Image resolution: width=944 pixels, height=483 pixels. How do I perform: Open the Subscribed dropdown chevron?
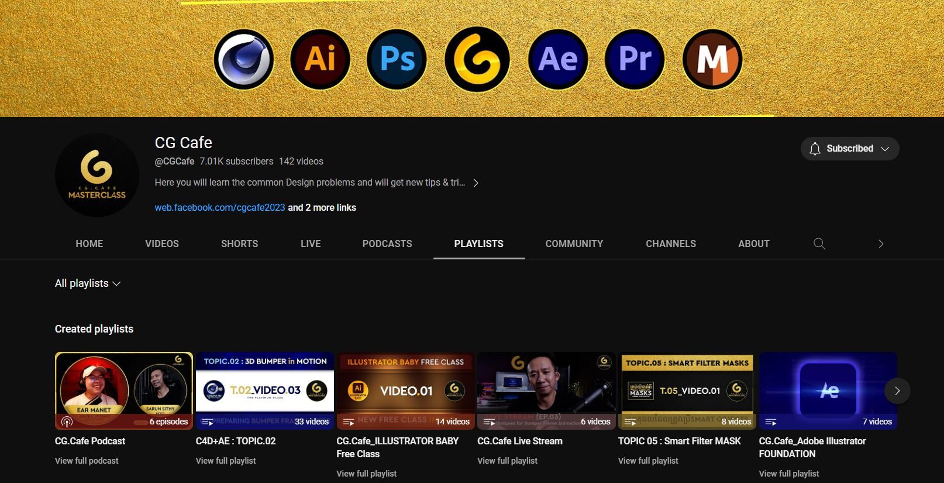(885, 149)
